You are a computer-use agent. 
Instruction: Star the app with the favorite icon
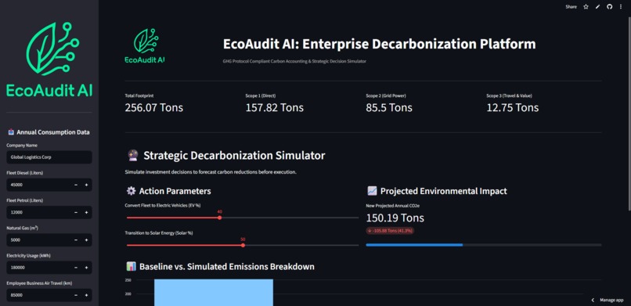pos(586,7)
